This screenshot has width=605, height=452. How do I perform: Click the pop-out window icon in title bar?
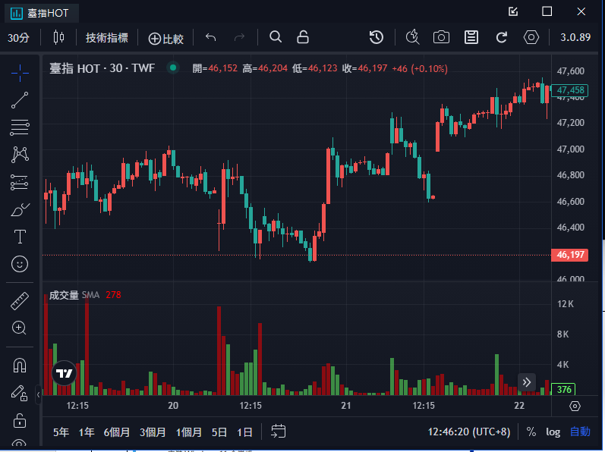tap(513, 11)
